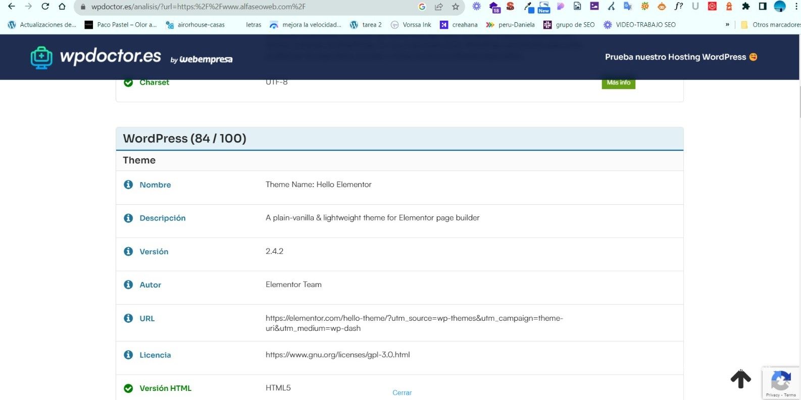Open the 'Paco Pastel – Olor a...' bookmark

point(121,25)
